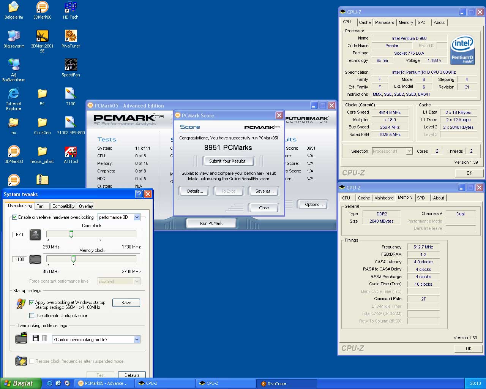Click the memory Frequency value 512.7 MHz

click(423, 247)
